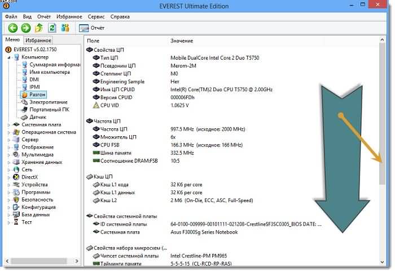Screen dimensions: 395x273
Task: Open the Отчёт report toolbar button
Action: click(x=91, y=28)
